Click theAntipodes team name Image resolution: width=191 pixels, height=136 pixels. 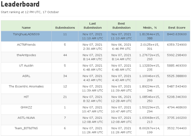(26, 55)
